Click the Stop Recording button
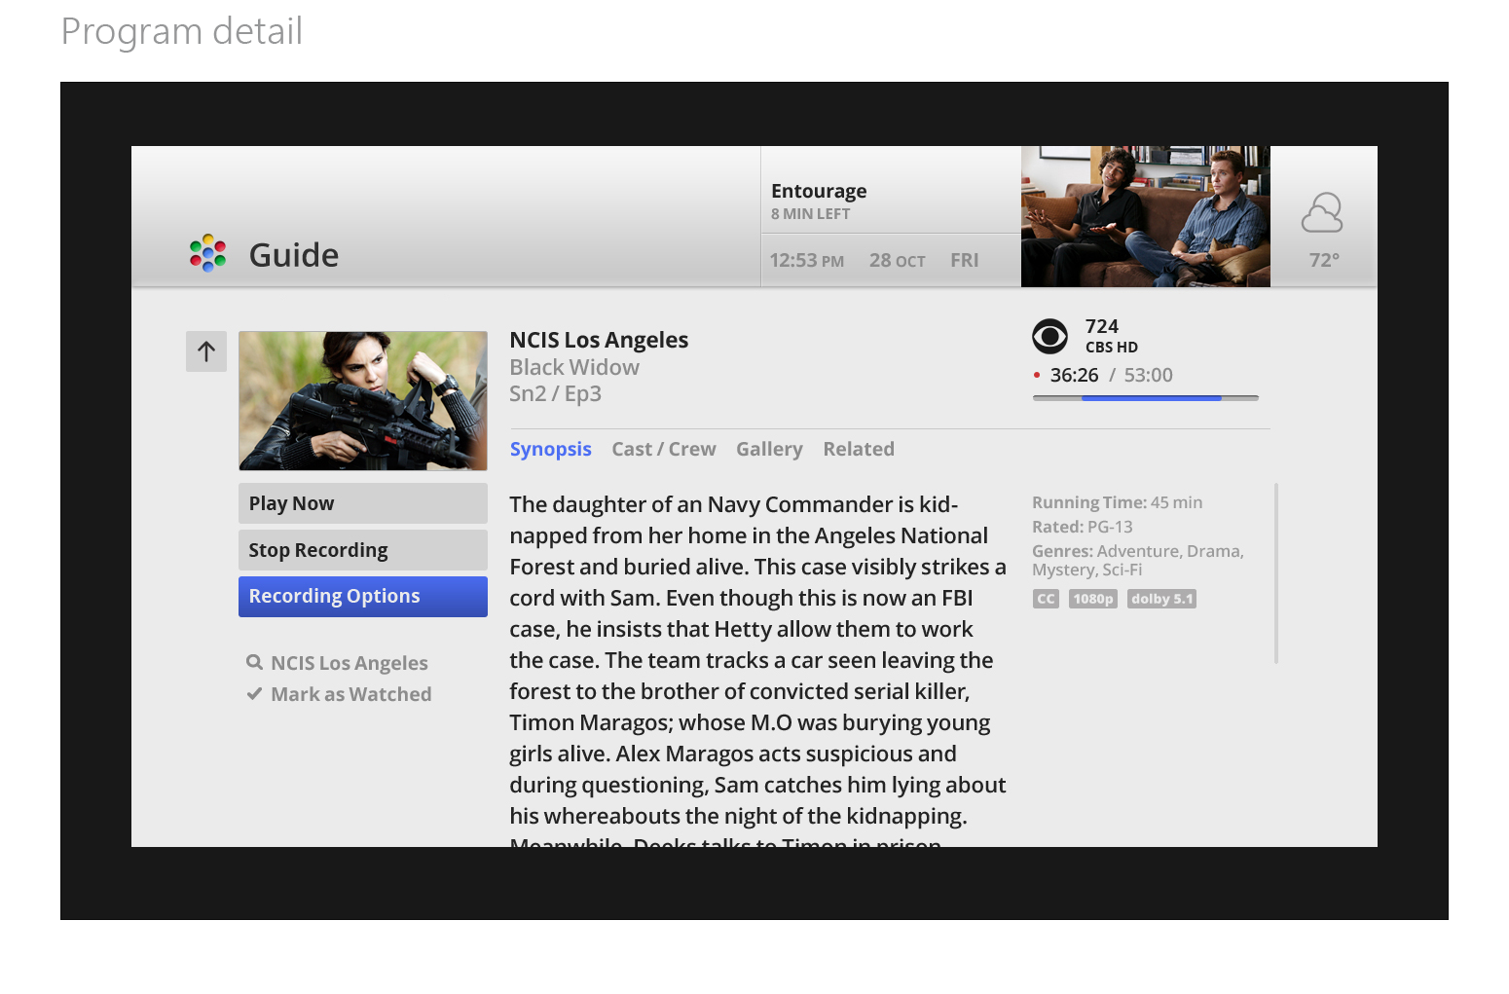 (x=363, y=550)
